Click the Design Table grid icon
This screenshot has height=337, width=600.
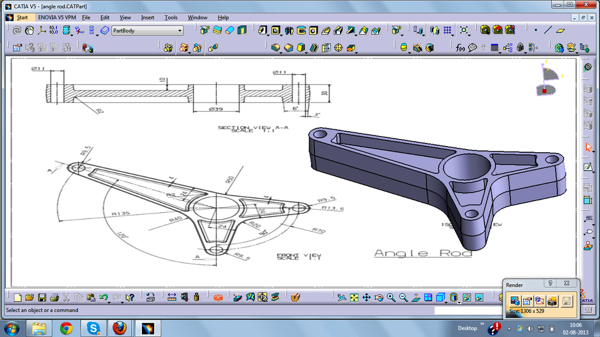494,47
